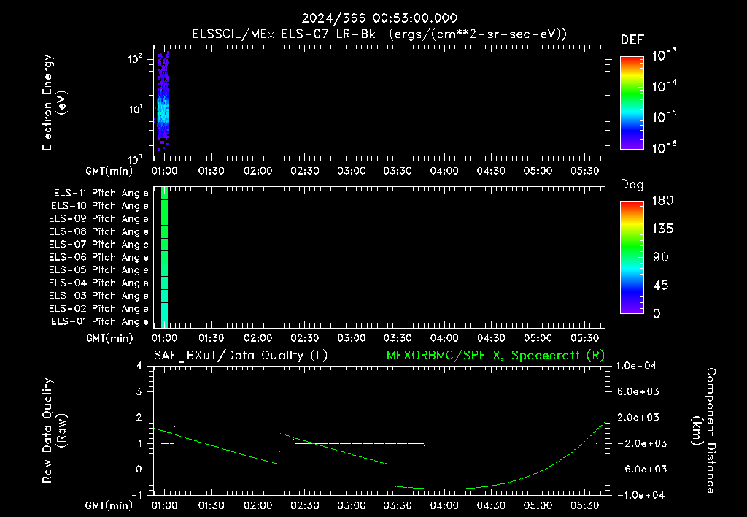Screen dimensions: 747x517
Task: Click the white data quality line at level 2
Action: tap(234, 418)
